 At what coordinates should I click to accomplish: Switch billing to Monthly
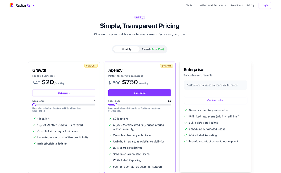(126, 49)
